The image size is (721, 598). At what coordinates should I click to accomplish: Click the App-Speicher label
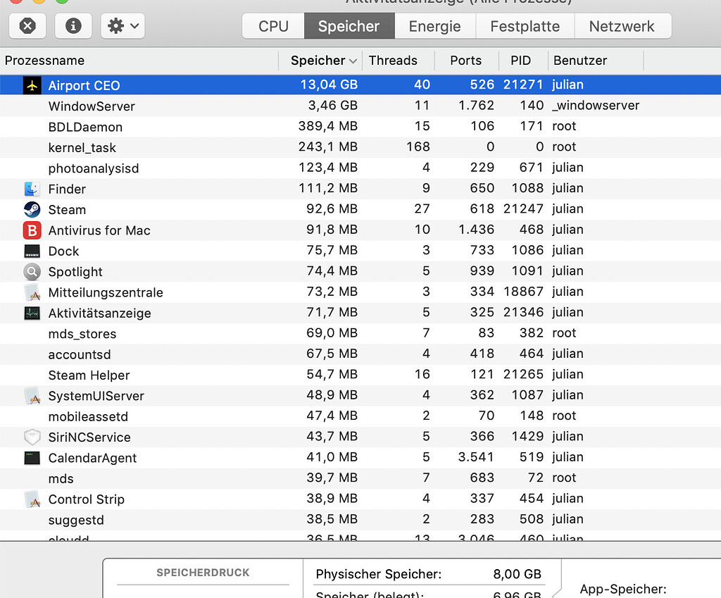pyautogui.click(x=623, y=590)
